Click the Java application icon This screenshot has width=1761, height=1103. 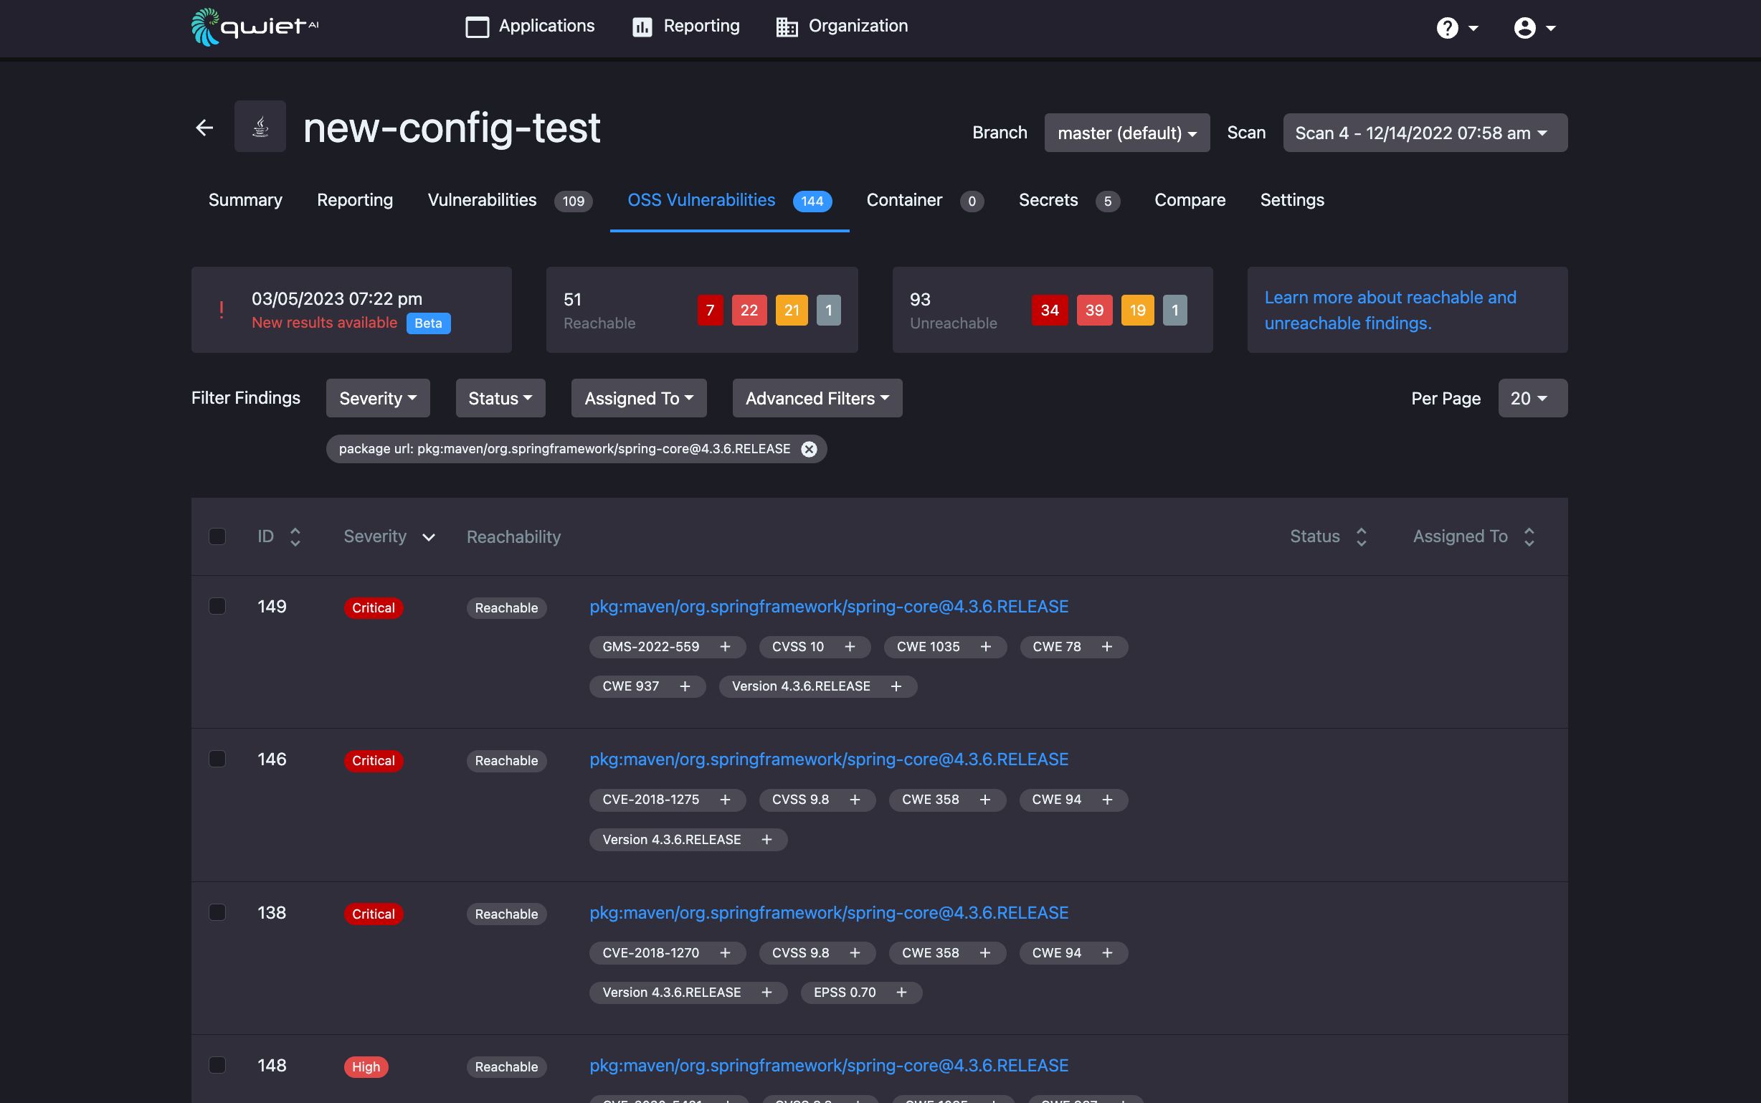coord(260,127)
